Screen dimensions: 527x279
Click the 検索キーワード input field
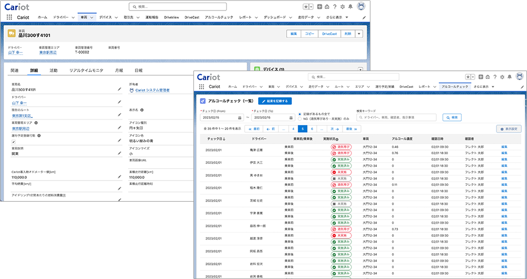click(396, 117)
